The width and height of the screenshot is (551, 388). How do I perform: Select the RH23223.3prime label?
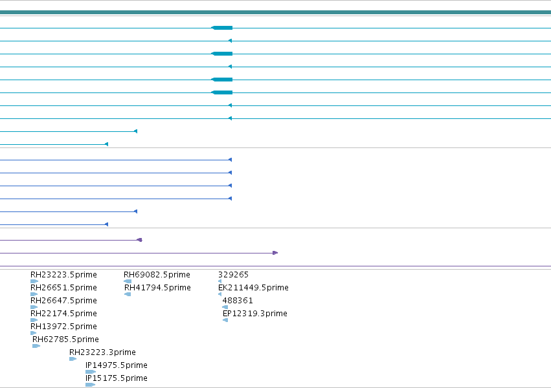[x=102, y=352]
